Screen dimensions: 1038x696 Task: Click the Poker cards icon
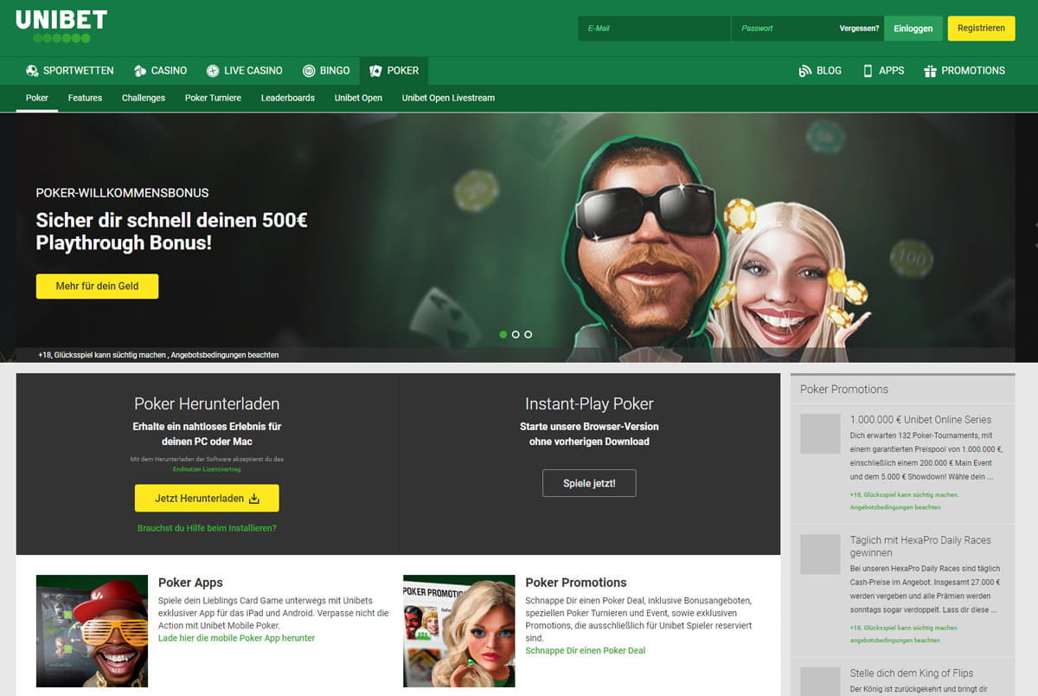[x=375, y=71]
